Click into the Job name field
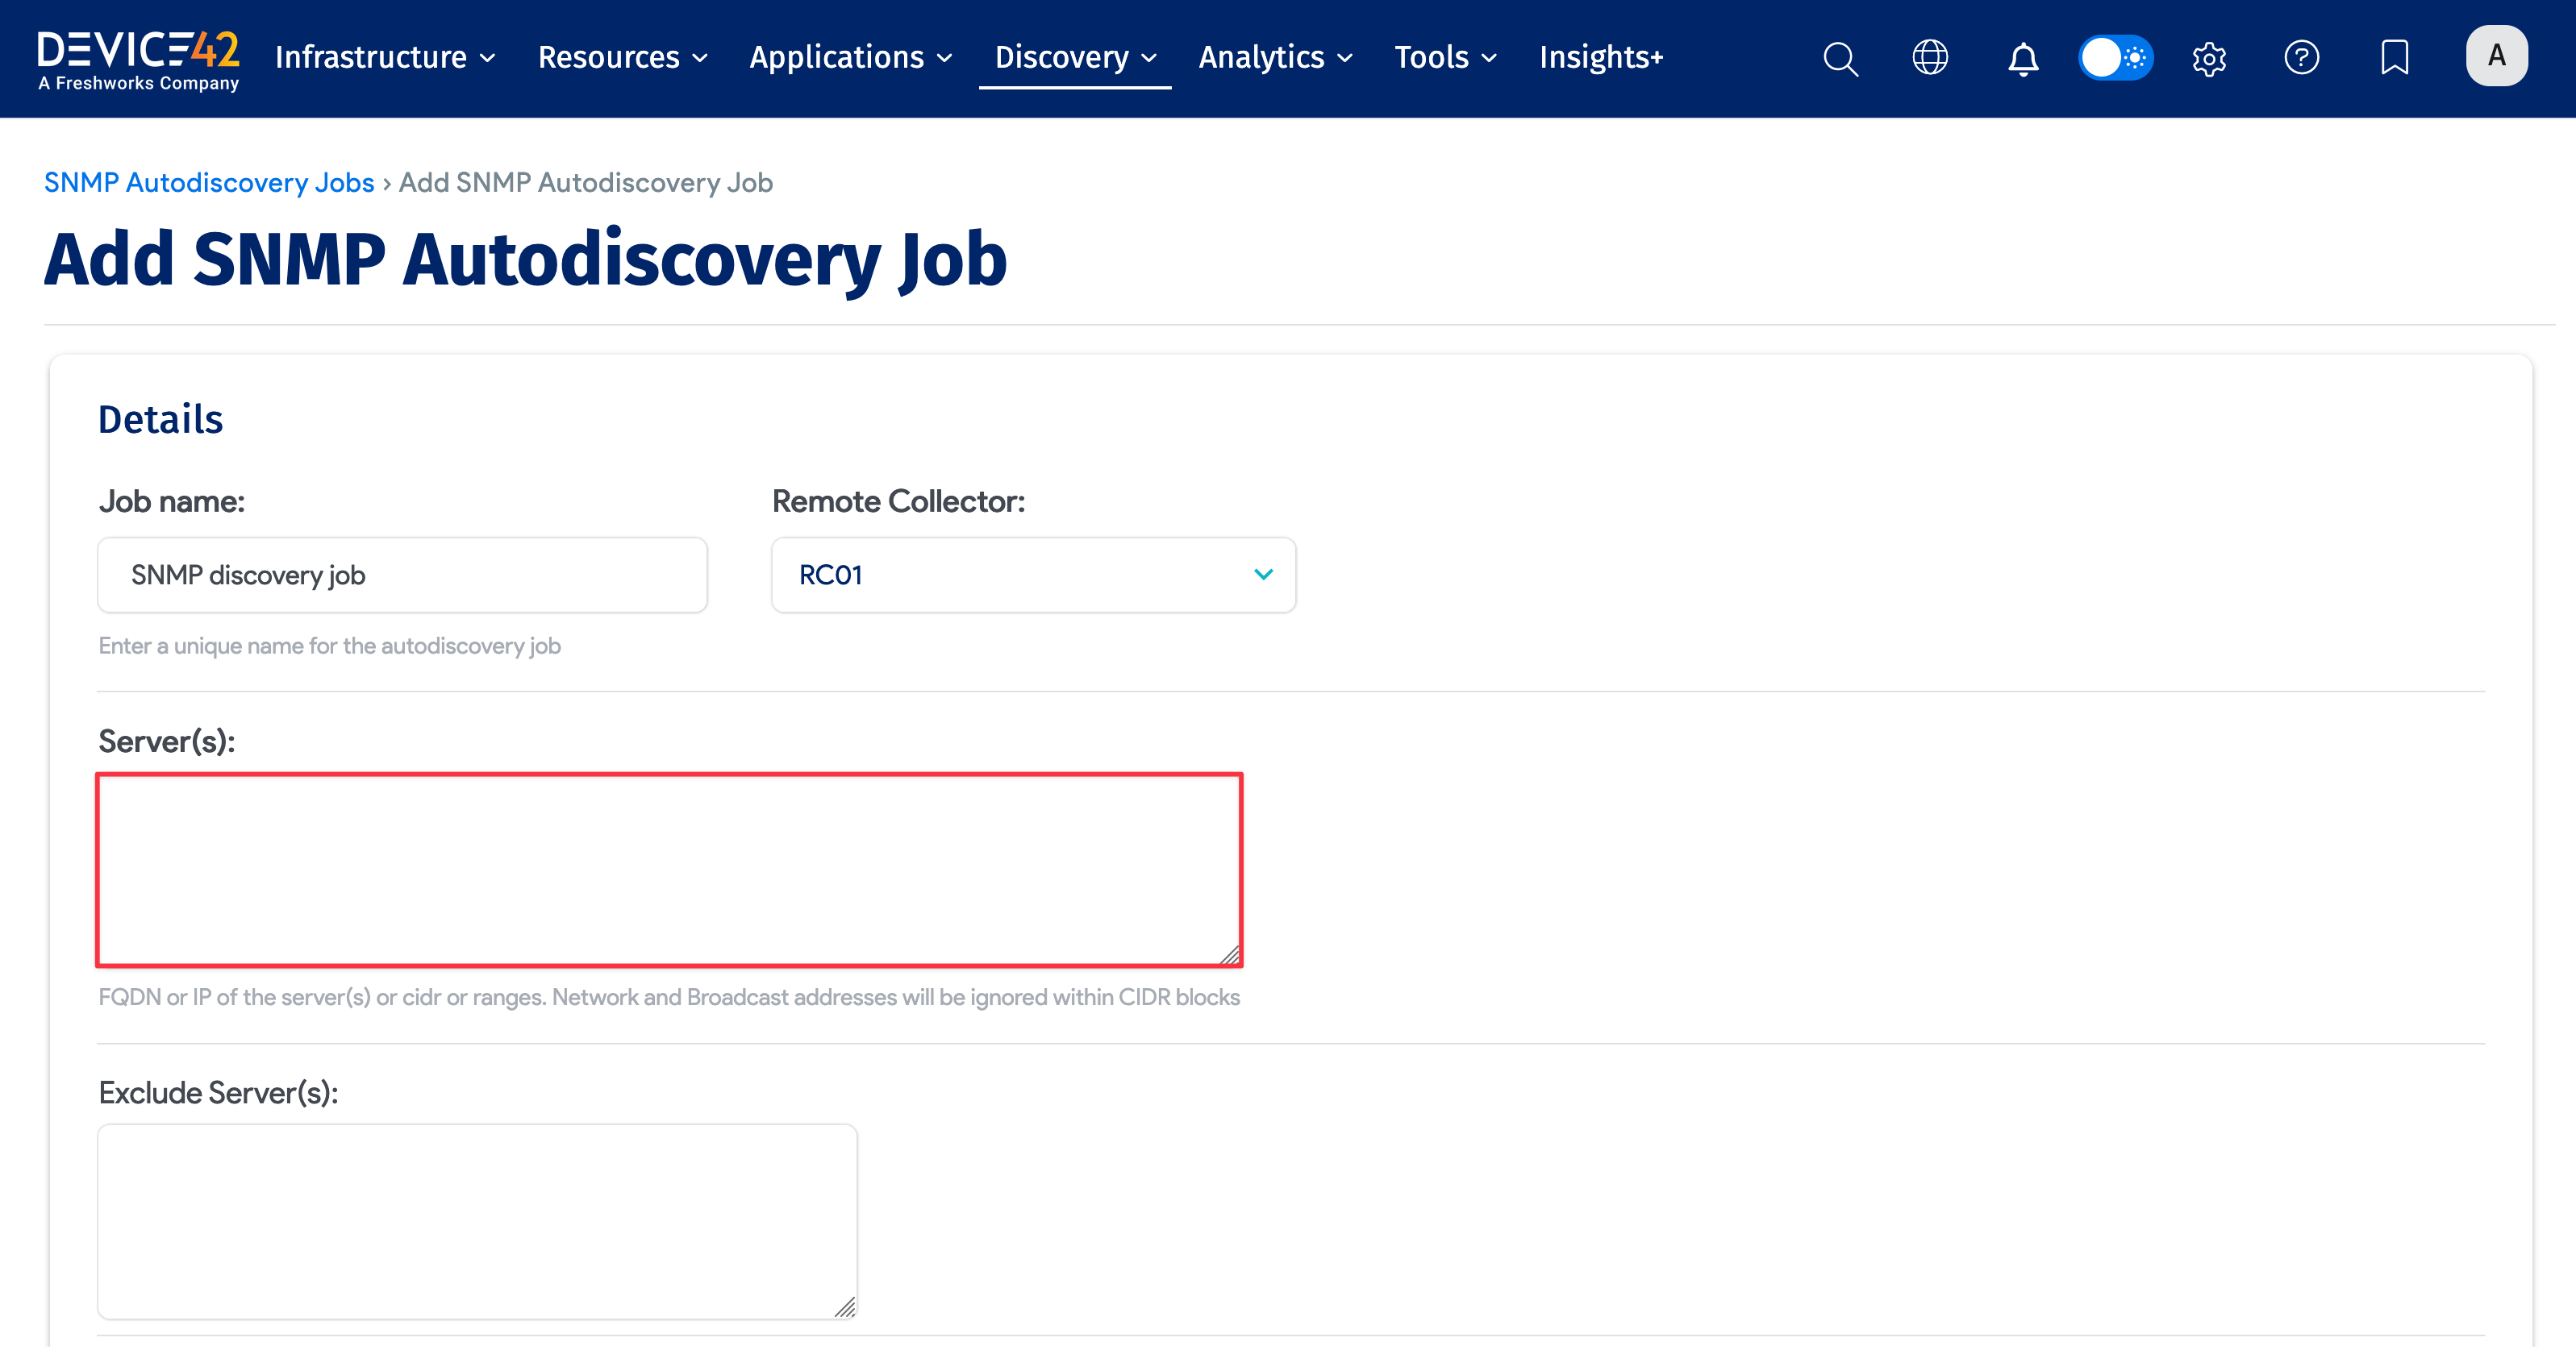This screenshot has width=2576, height=1350. (x=402, y=575)
